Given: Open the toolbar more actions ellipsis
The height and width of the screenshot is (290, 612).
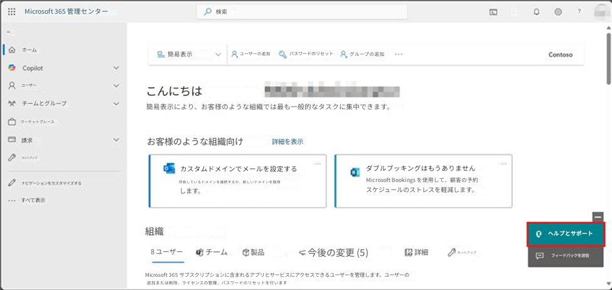Looking at the screenshot, I should (x=399, y=54).
